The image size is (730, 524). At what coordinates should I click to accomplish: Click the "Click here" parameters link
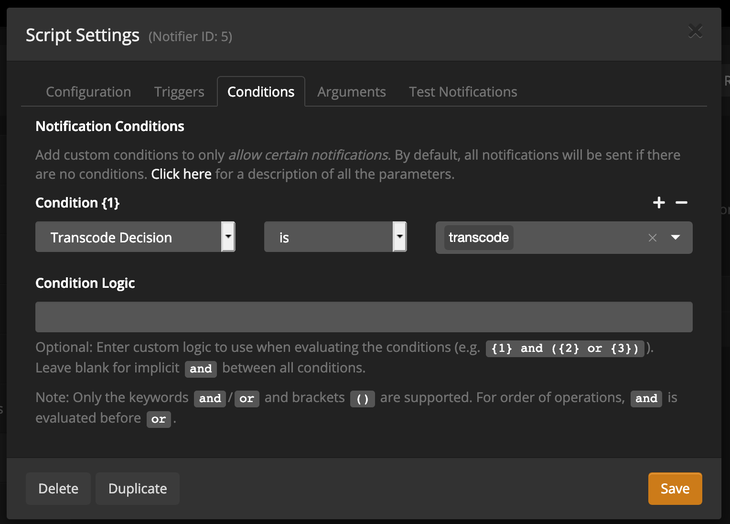181,174
